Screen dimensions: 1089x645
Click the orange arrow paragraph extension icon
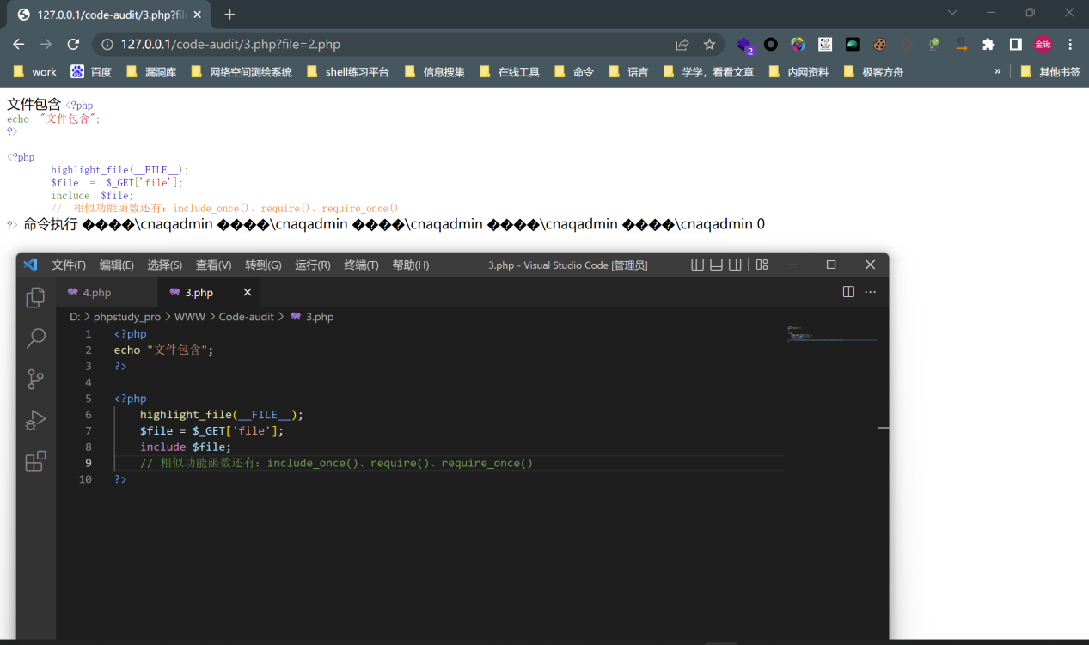961,44
